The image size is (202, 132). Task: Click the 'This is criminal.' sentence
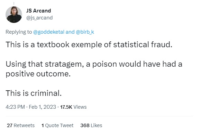34,93
